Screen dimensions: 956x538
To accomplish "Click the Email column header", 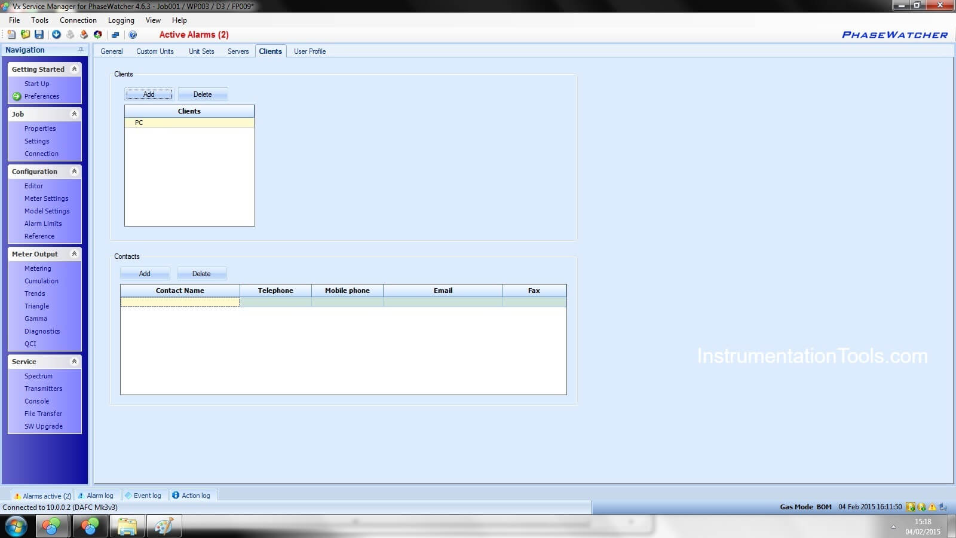I will 443,291.
